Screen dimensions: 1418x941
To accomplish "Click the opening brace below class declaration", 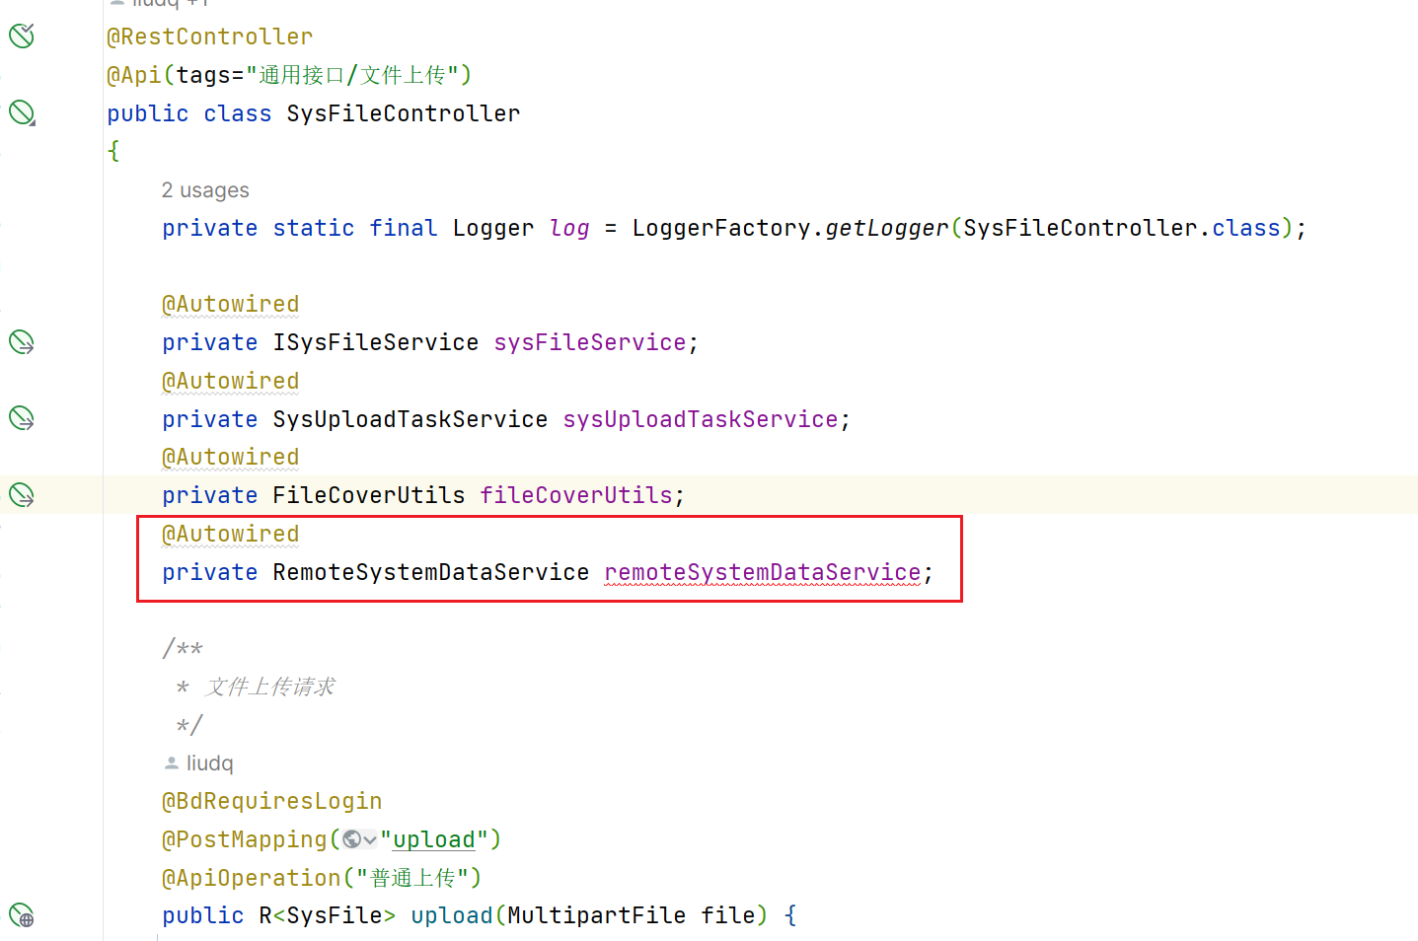I will 113,151.
